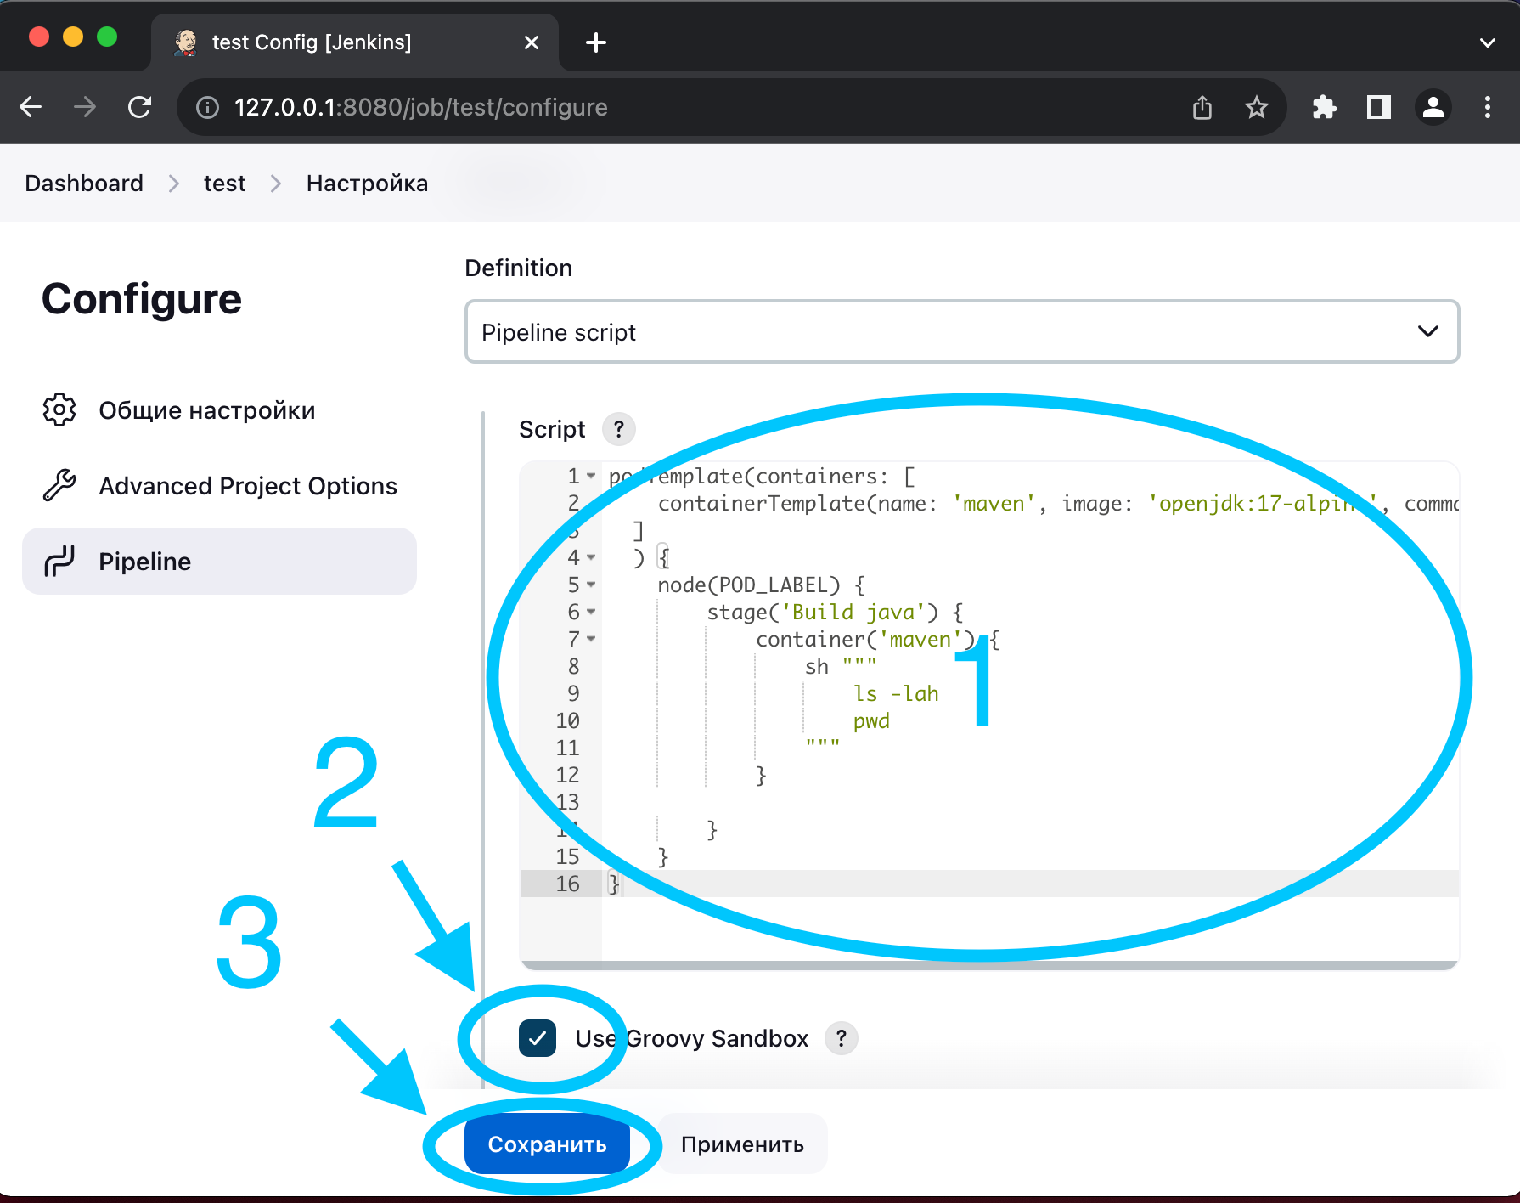
Task: Select Общие настройки in sidebar
Action: [206, 410]
